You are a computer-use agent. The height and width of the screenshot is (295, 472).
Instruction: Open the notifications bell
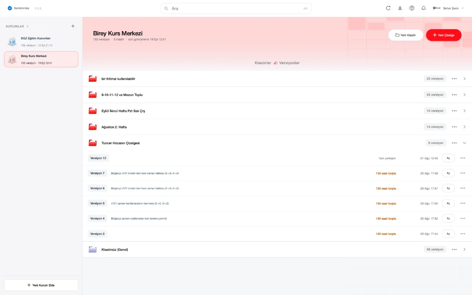(424, 8)
